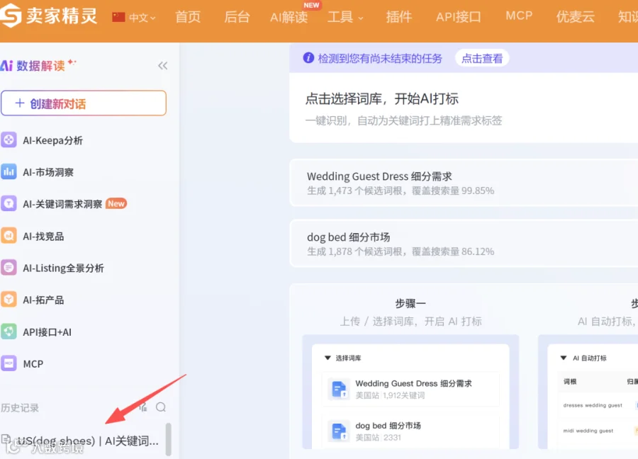Open AI-市场洞察 from the sidebar
Screen dimensions: 638x459
click(48, 172)
